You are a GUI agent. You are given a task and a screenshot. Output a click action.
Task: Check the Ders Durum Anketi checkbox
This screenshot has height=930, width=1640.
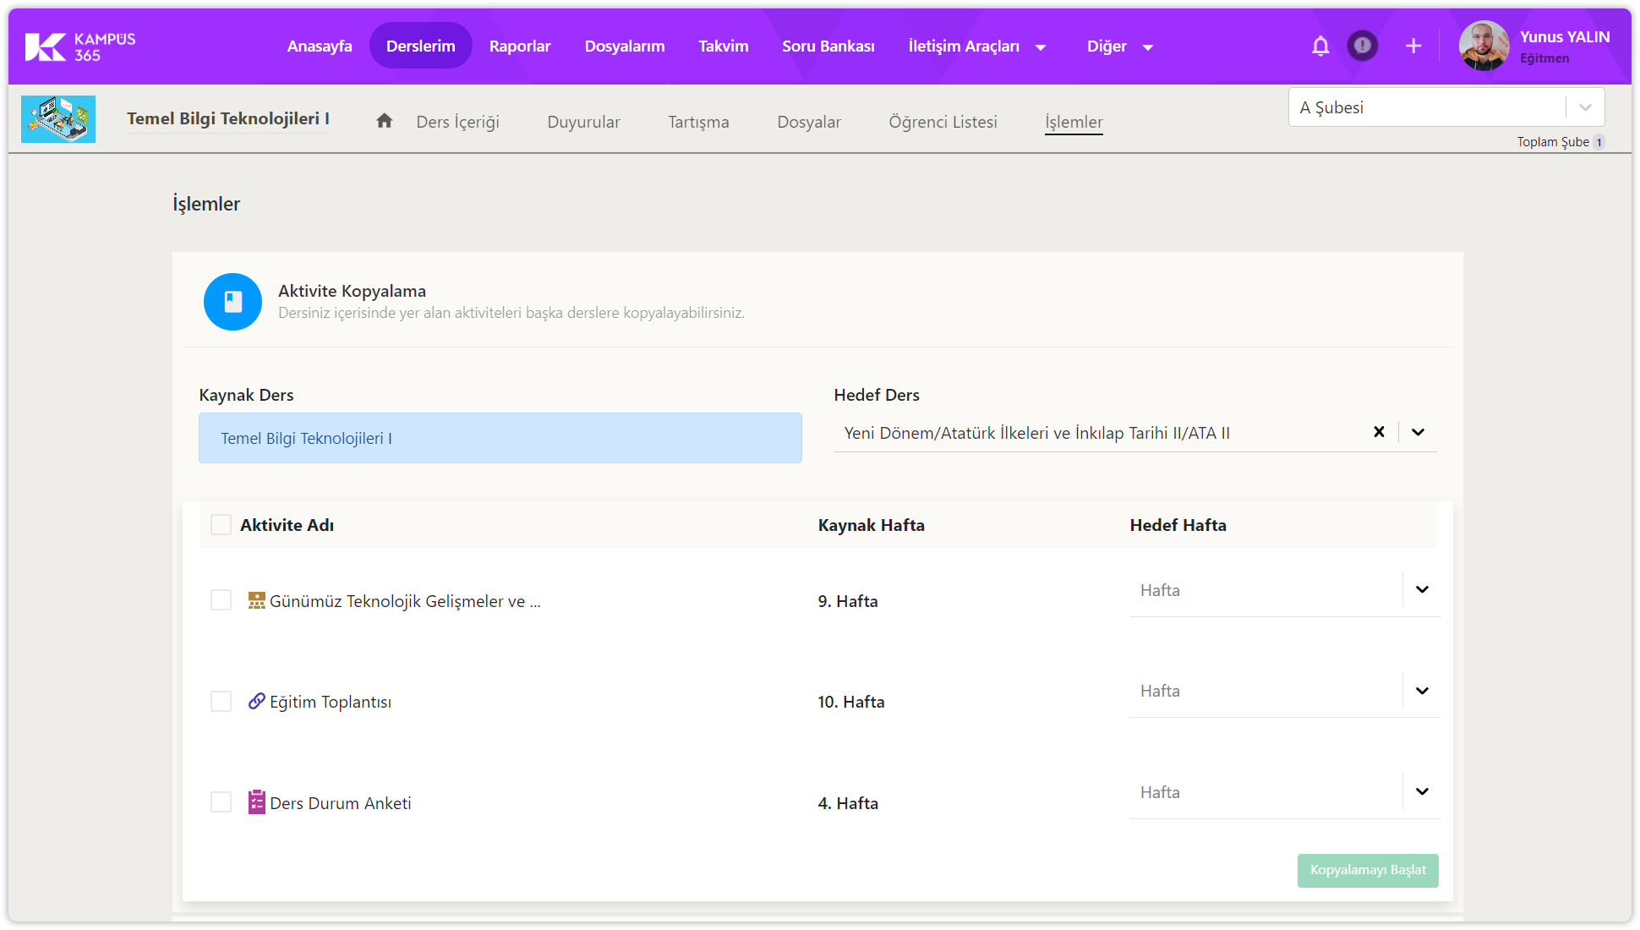tap(221, 802)
